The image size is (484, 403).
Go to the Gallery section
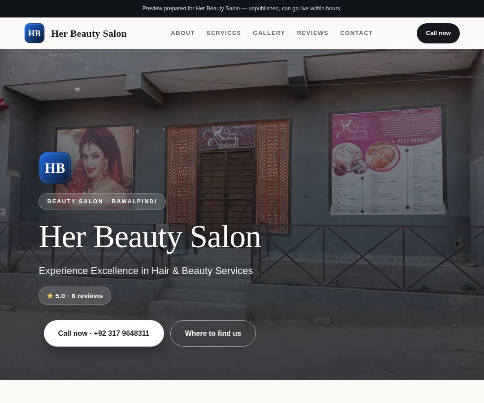[269, 33]
